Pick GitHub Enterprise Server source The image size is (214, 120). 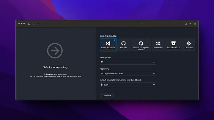click(x=141, y=45)
